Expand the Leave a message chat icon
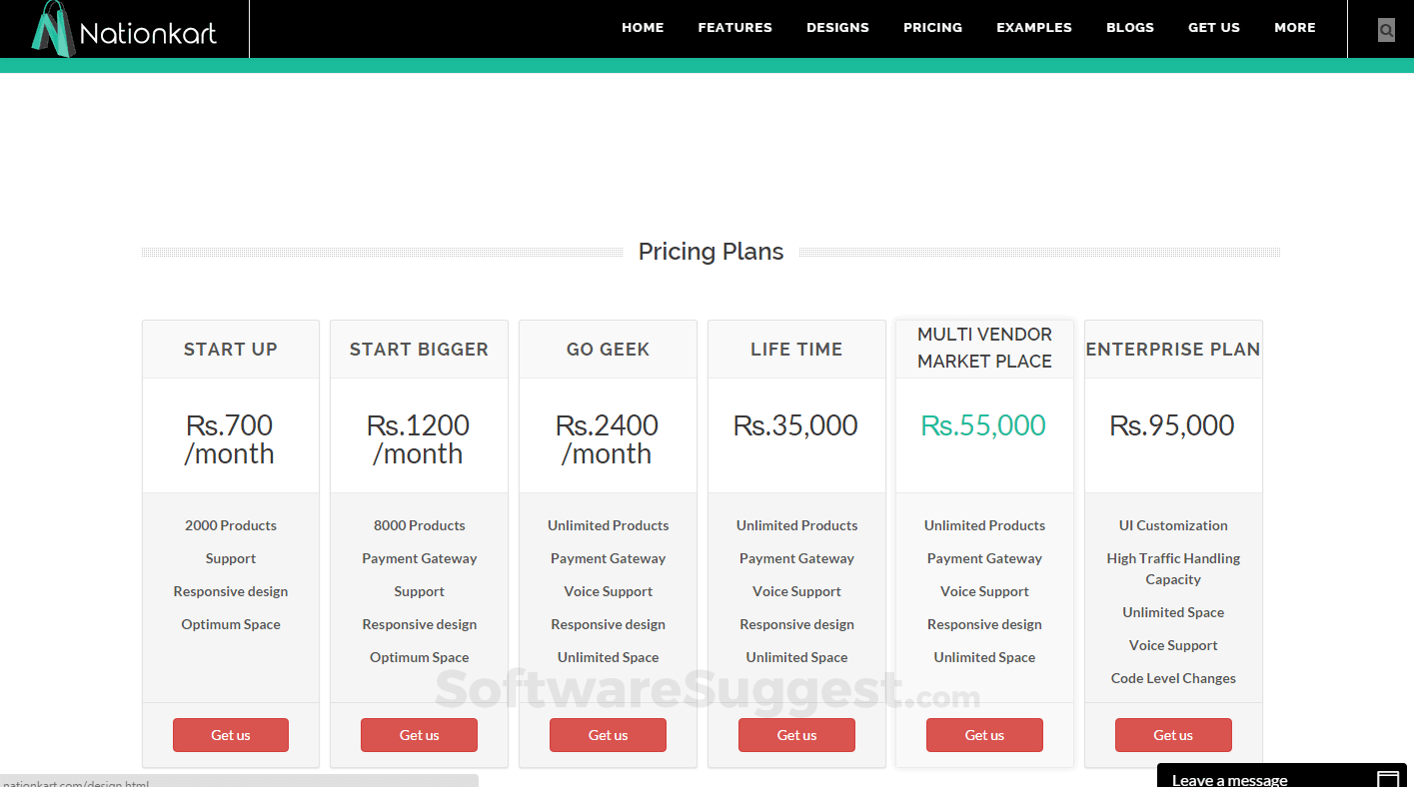Viewport: 1414px width, 787px height. click(x=1387, y=779)
